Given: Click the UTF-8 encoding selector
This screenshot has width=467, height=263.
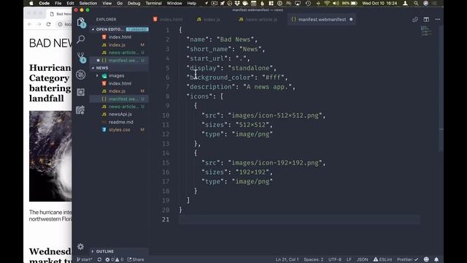Looking at the screenshot, I should tap(335, 259).
